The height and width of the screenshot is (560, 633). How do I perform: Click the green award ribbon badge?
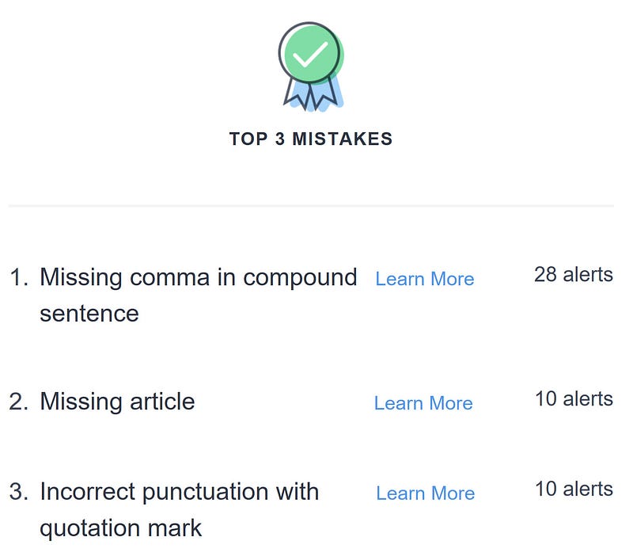click(310, 53)
